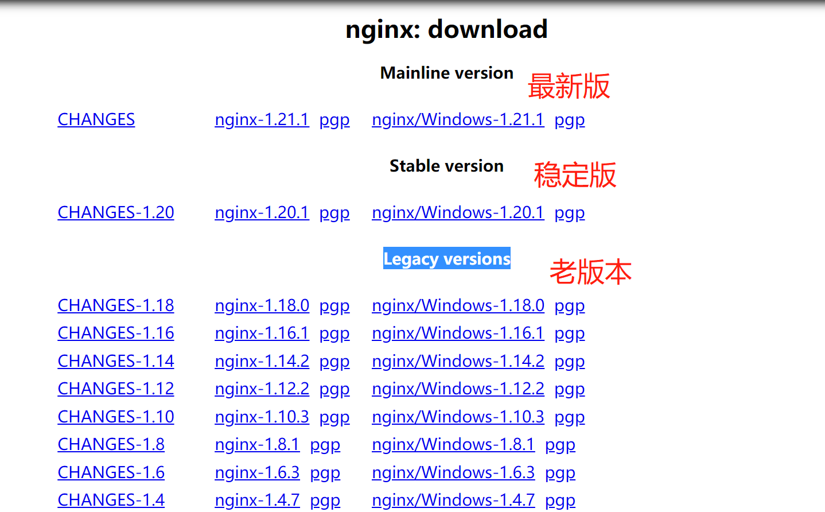Download nginx/Windows-1.6.3
This screenshot has height=512, width=825.
453,472
